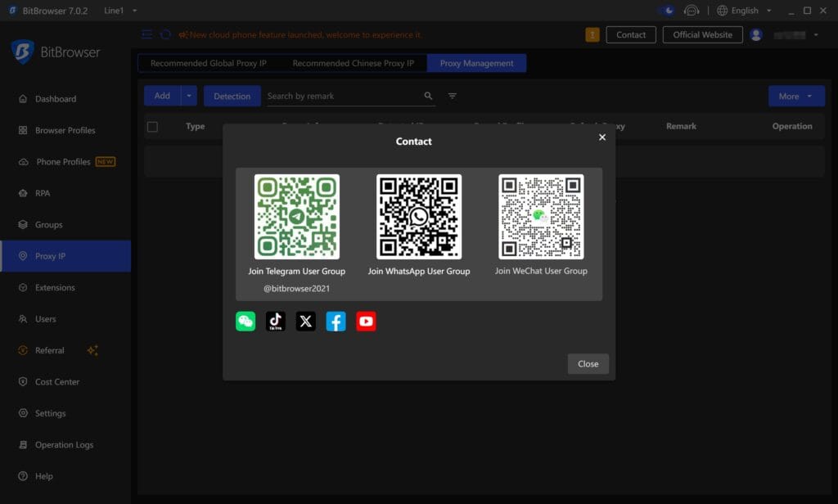Open the English language dropdown
838x504 pixels.
[745, 10]
